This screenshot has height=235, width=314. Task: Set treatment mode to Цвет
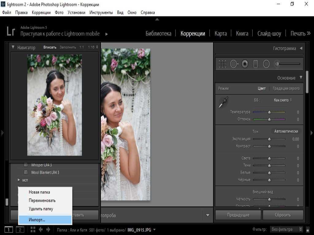tap(262, 88)
